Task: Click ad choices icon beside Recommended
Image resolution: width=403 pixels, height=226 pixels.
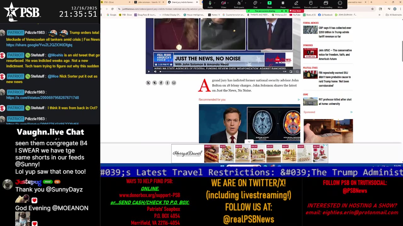Action: tap(299, 100)
